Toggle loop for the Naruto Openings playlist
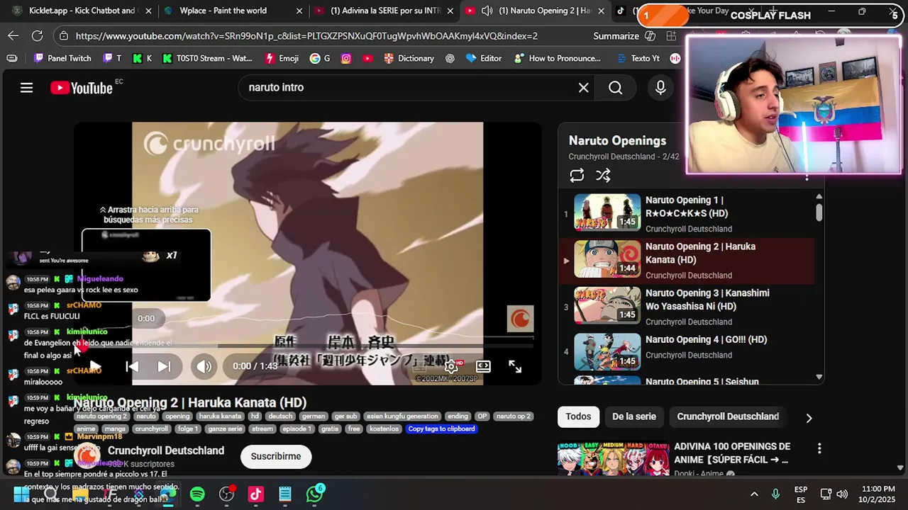Image resolution: width=908 pixels, height=510 pixels. [577, 176]
